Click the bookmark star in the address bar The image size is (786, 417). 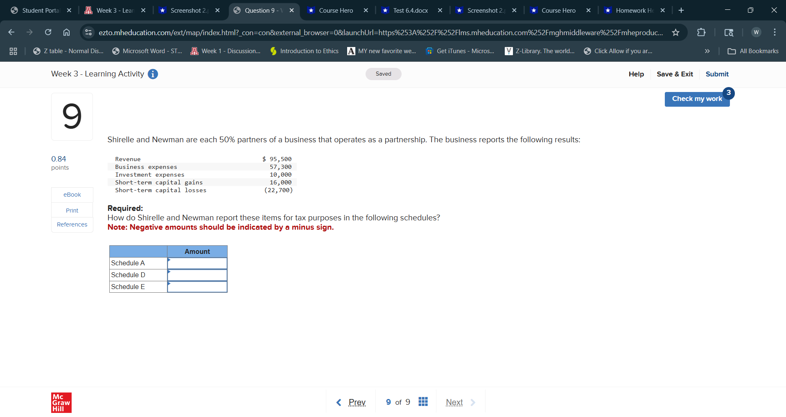point(676,32)
